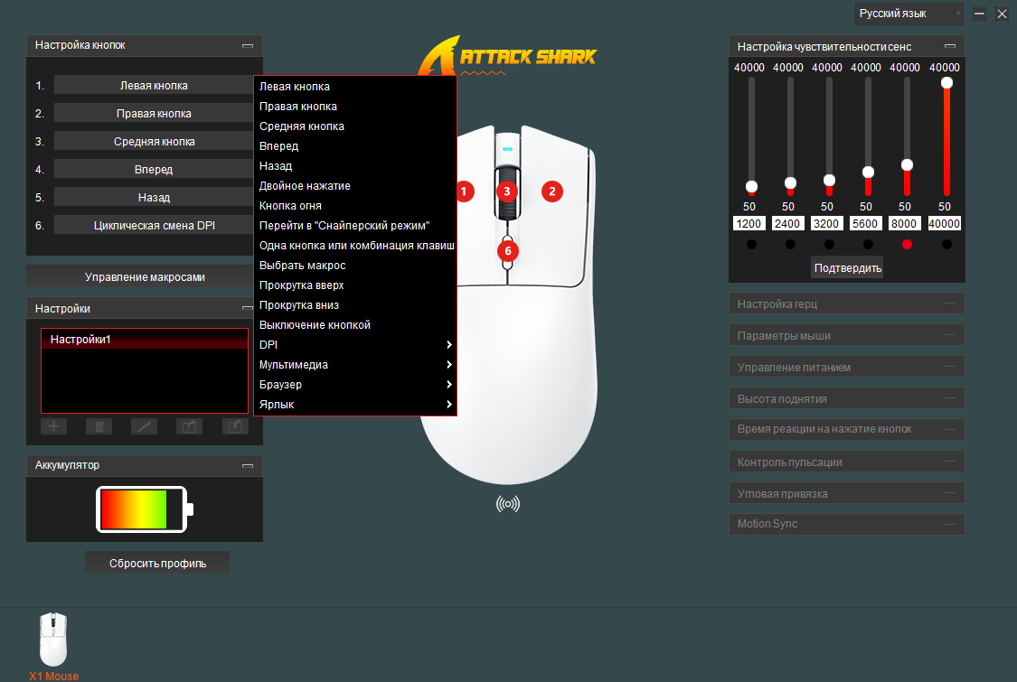This screenshot has width=1017, height=682.
Task: Click the Сбросить профиль button
Action: pos(157,564)
